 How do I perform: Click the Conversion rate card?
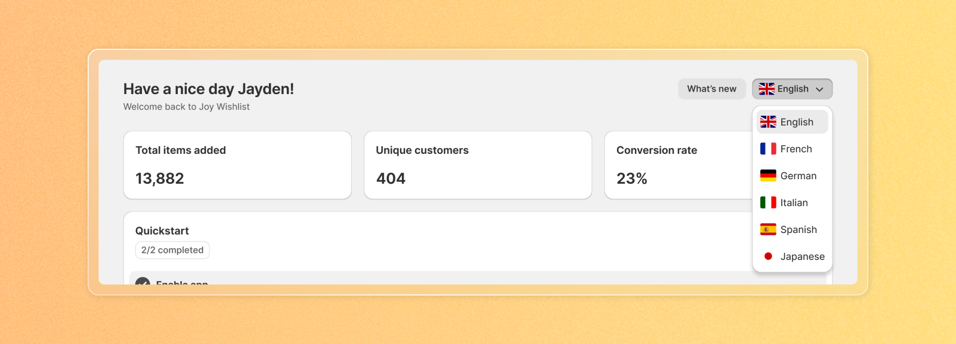tap(677, 165)
